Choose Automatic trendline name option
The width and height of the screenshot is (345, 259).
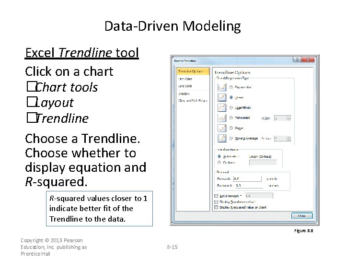(x=219, y=156)
